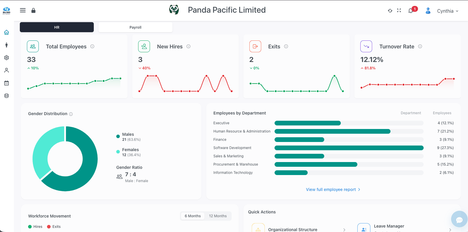Open the notifications bell

coord(411,11)
